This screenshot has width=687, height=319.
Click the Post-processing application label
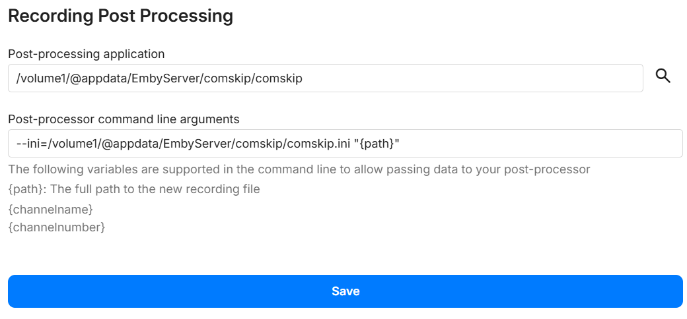86,54
